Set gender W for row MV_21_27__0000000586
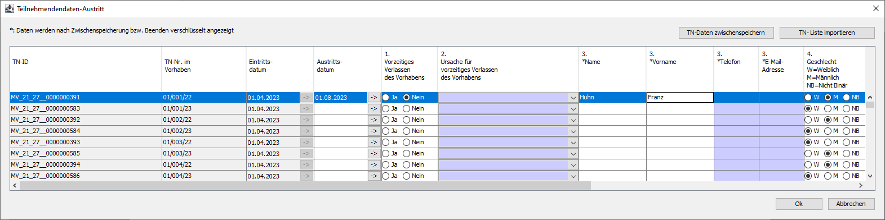This screenshot has height=220, width=885. [x=808, y=176]
